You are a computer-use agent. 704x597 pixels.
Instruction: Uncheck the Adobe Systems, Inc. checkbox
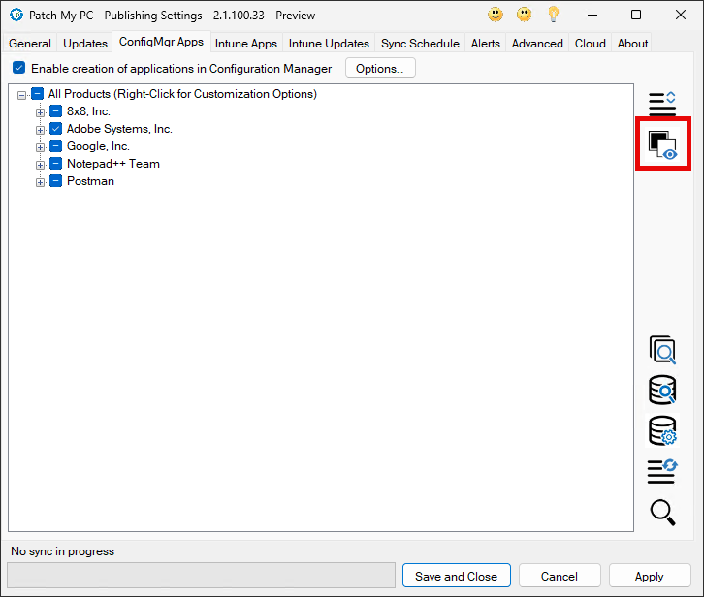pyautogui.click(x=56, y=129)
